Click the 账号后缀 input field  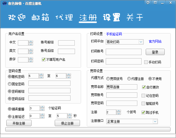click(66, 51)
